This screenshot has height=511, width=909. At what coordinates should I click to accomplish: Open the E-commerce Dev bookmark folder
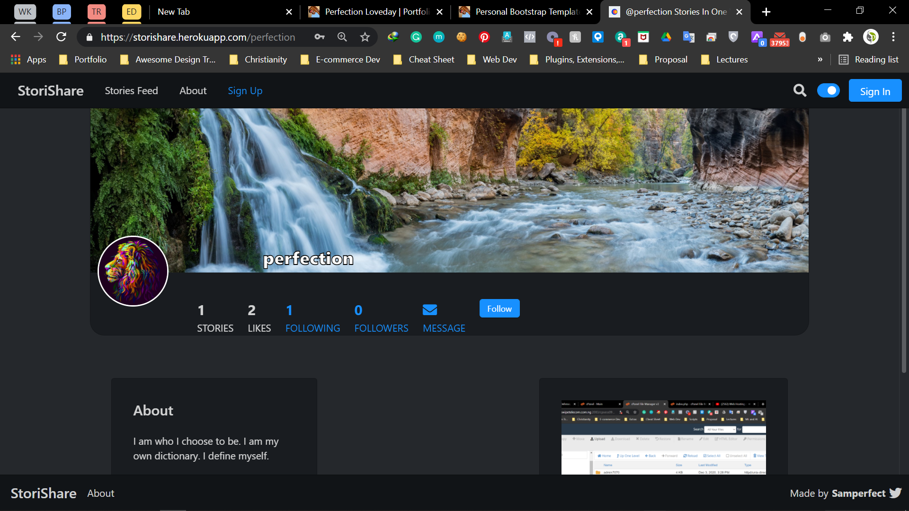(x=340, y=60)
